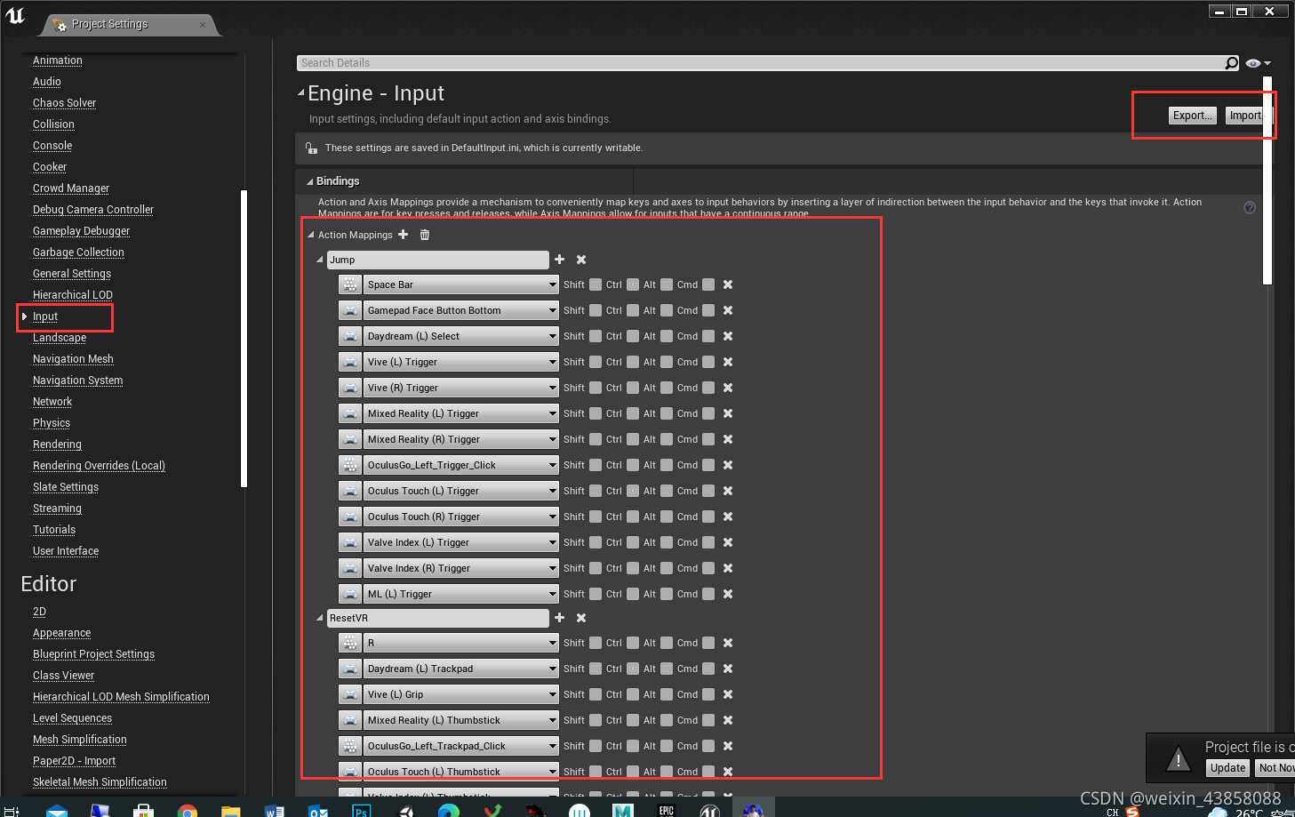Open Photoshop from the Windows taskbar
This screenshot has height=817, width=1295.
coord(361,810)
